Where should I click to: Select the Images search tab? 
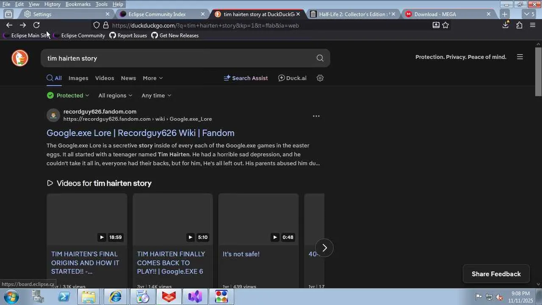click(x=78, y=78)
